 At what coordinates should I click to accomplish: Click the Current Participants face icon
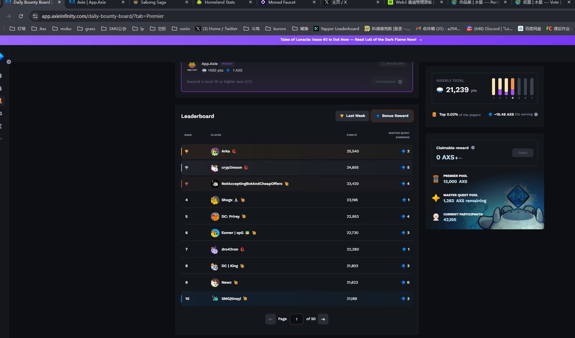tap(436, 217)
